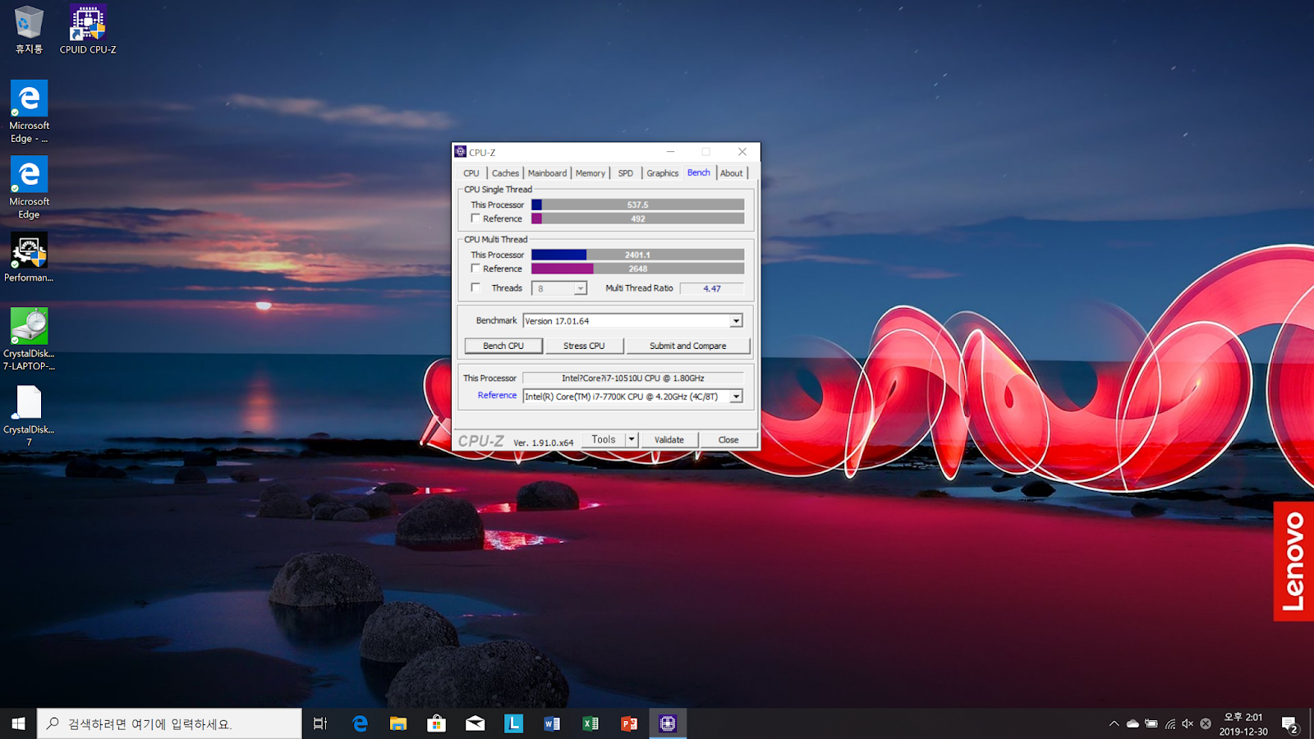This screenshot has height=739, width=1314.
Task: Click the CPU-Z taskbar button
Action: point(668,723)
